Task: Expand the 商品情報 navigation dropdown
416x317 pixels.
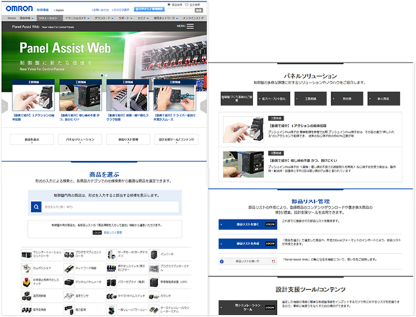Action: point(26,18)
